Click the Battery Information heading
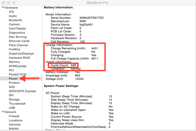This screenshot has height=131, width=196. point(58,7)
